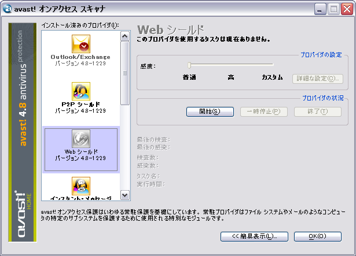Minimize the avast! window

320,9
